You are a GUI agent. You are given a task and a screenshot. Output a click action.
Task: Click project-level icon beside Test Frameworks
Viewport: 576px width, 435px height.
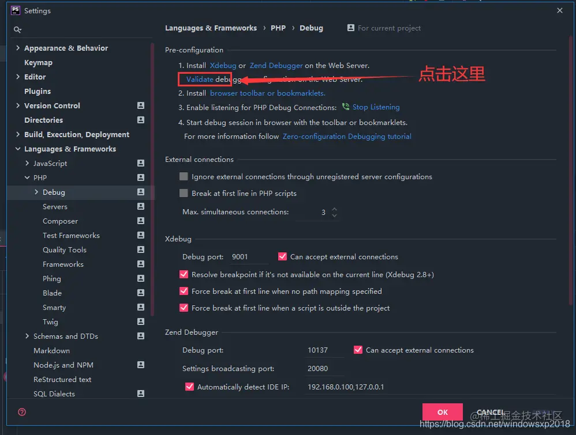tap(141, 235)
